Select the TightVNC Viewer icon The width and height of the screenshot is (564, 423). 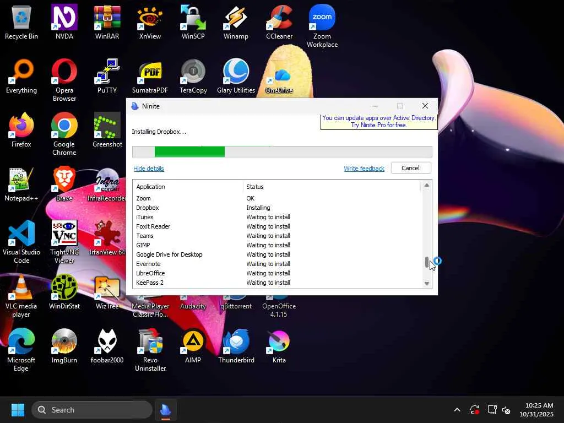coord(64,242)
